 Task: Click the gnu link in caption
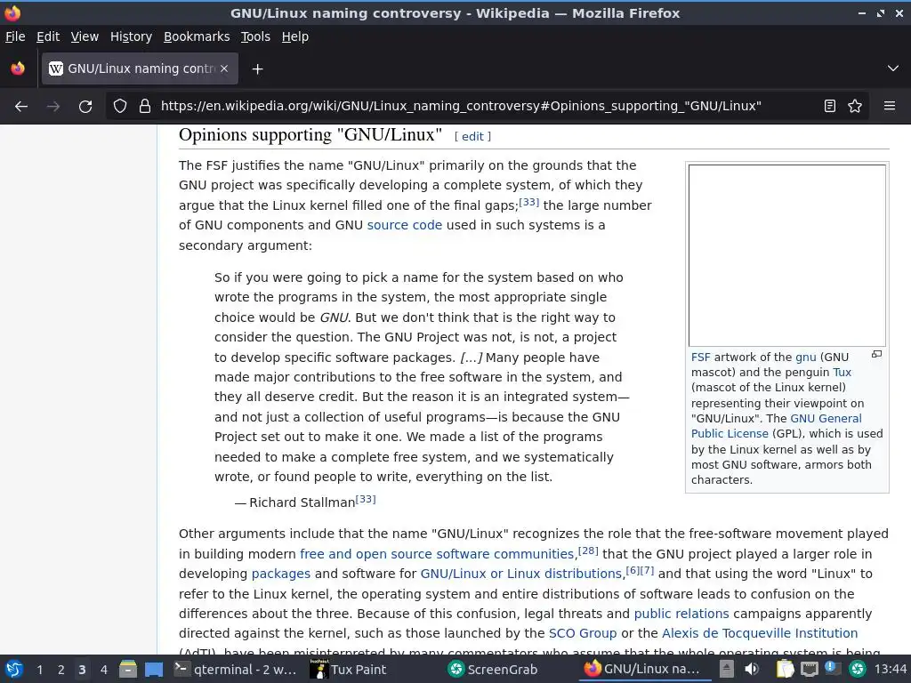(805, 358)
